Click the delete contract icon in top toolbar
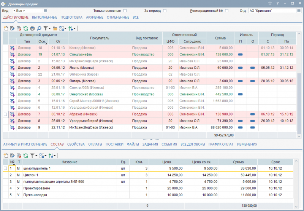The height and width of the screenshot is (211, 304). click(x=19, y=29)
